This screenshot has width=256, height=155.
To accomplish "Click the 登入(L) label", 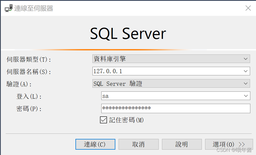I will pyautogui.click(x=29, y=97).
